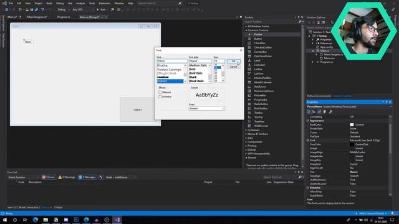The width and height of the screenshot is (399, 224).
Task: Open the Entire Solution scope dropdown
Action: tap(23, 177)
